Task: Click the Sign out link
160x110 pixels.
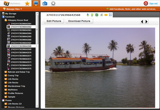Action: (153, 4)
